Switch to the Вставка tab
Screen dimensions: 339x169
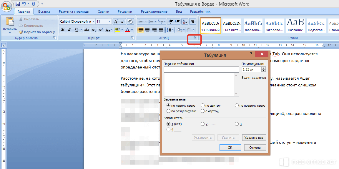click(x=44, y=11)
